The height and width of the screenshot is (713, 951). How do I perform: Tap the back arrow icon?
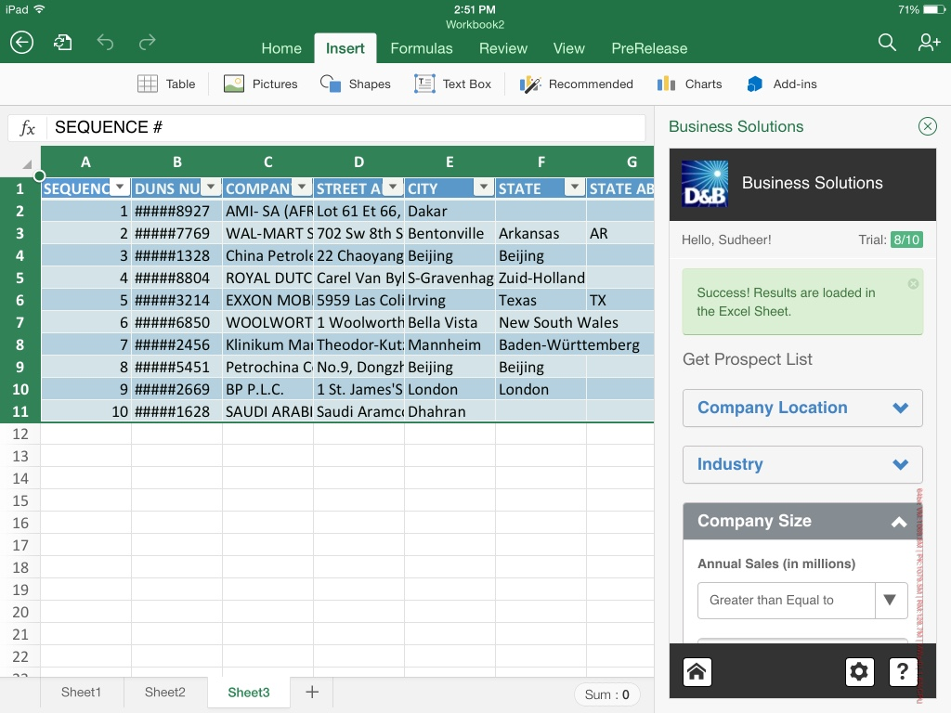coord(22,43)
